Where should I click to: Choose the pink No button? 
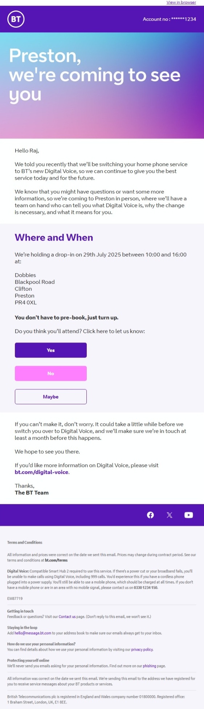[51, 373]
